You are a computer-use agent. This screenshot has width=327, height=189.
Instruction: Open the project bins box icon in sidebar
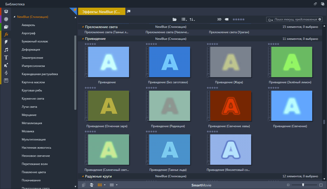point(6,11)
